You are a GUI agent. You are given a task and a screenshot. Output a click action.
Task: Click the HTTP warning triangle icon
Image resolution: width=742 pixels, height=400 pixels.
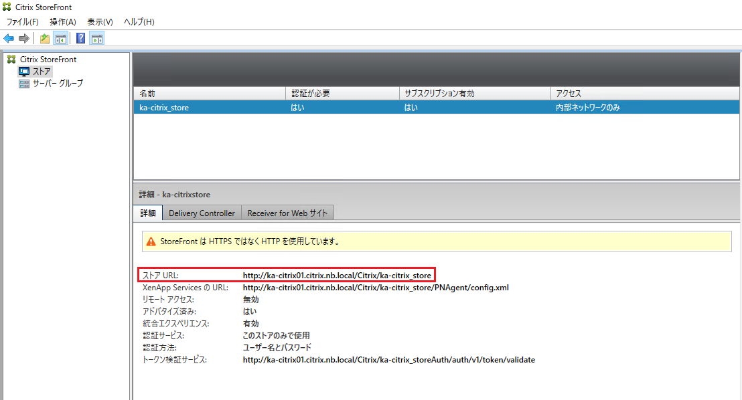pyautogui.click(x=151, y=241)
